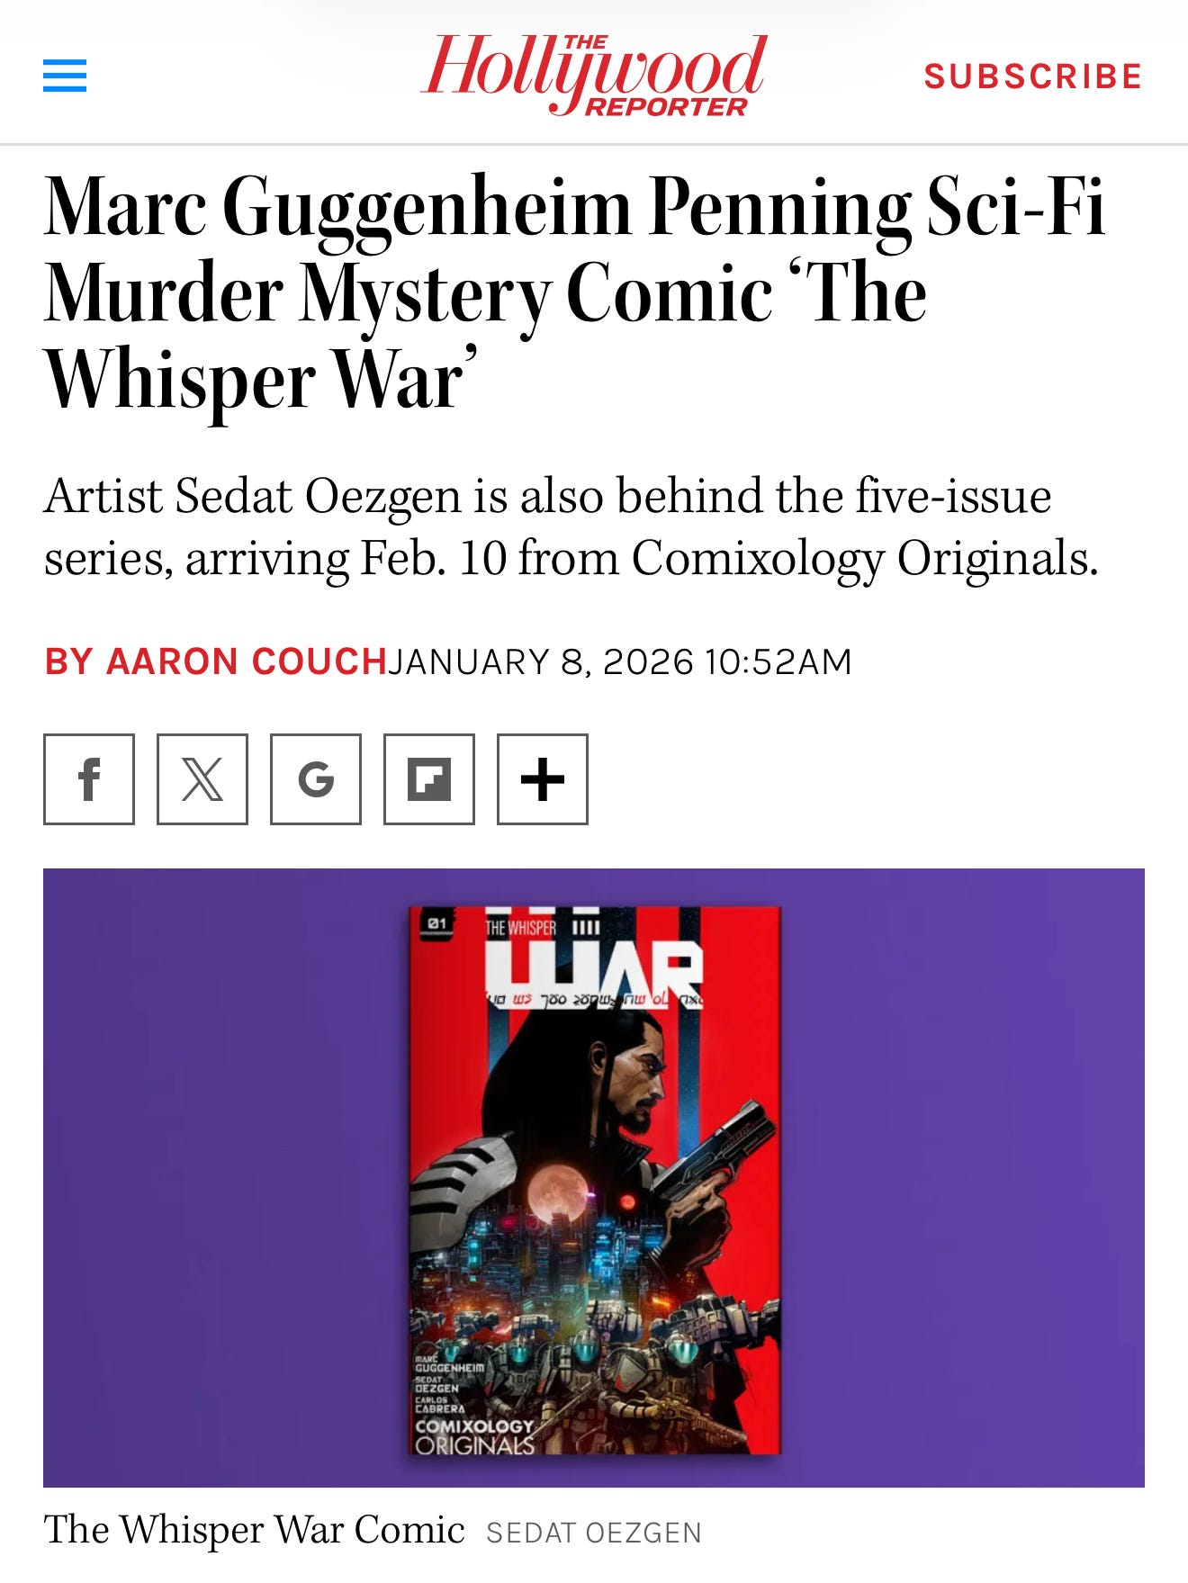
Task: Click the Sedat Oezgen image credit
Action: (x=594, y=1533)
